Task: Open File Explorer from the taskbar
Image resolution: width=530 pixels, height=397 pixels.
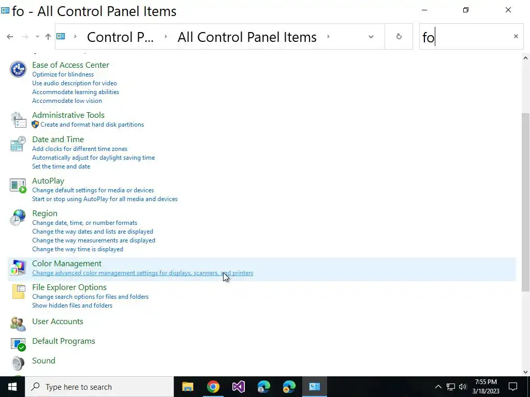Action: 187,387
